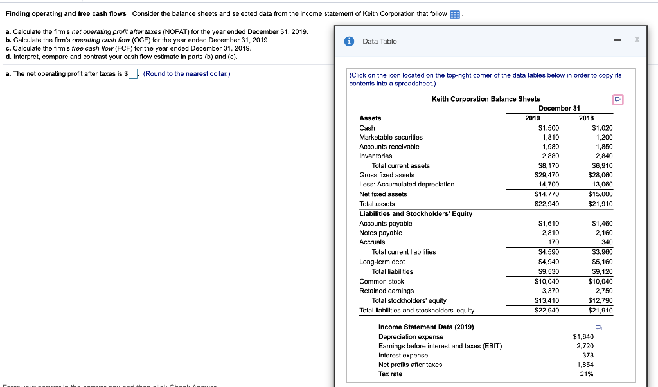Click the December 31 table header
Viewport: 658px width, 387px height.
tap(559, 109)
